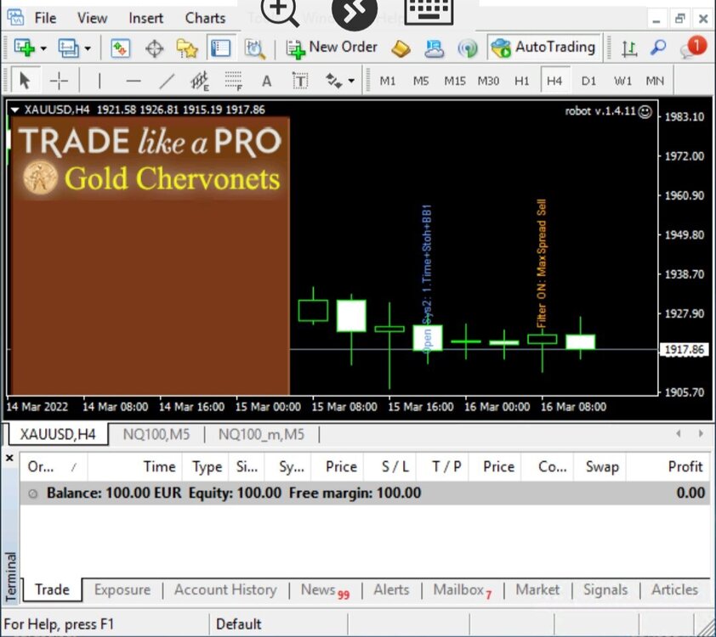Click the chart tabs scroll-left arrow

point(679,434)
